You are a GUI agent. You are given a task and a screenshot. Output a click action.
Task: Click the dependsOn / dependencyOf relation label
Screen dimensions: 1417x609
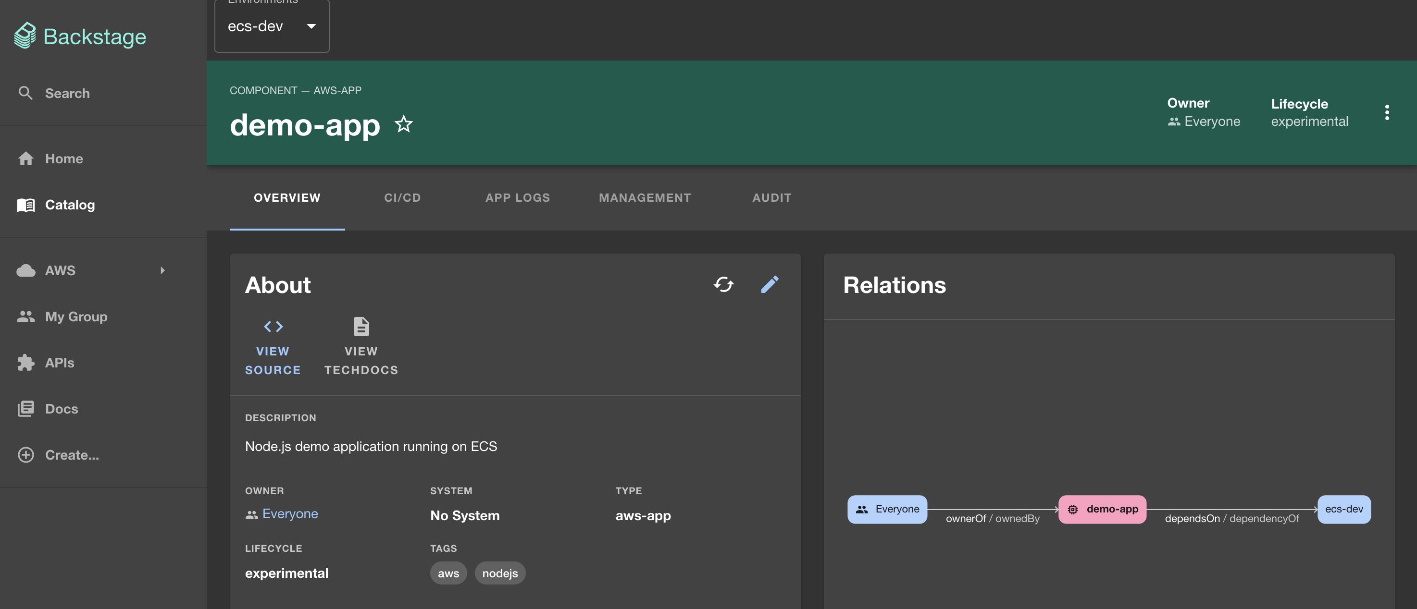1231,518
